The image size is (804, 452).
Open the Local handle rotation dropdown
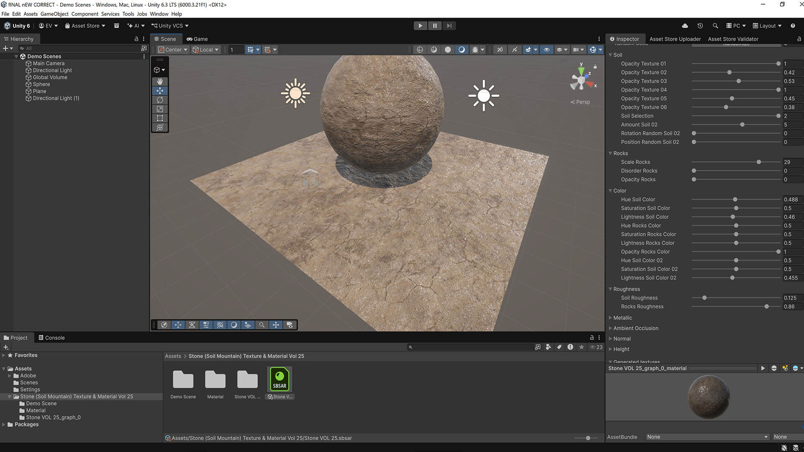point(206,49)
